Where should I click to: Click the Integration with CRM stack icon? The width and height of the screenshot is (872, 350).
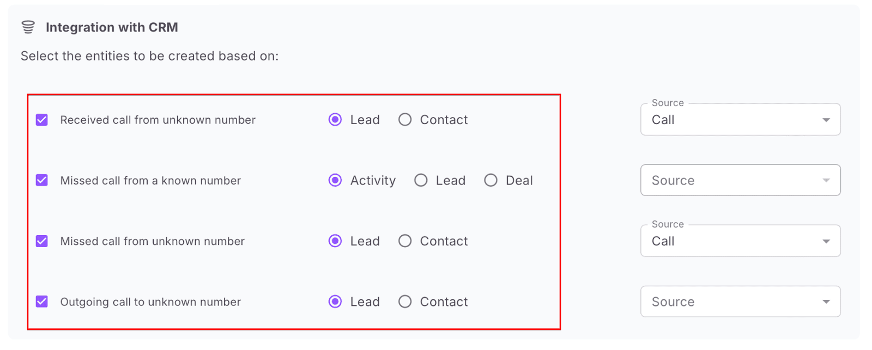pos(28,27)
